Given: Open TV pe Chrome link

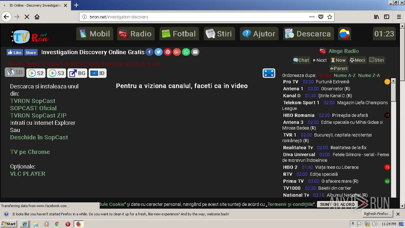Looking at the screenshot, I should coord(30,152).
